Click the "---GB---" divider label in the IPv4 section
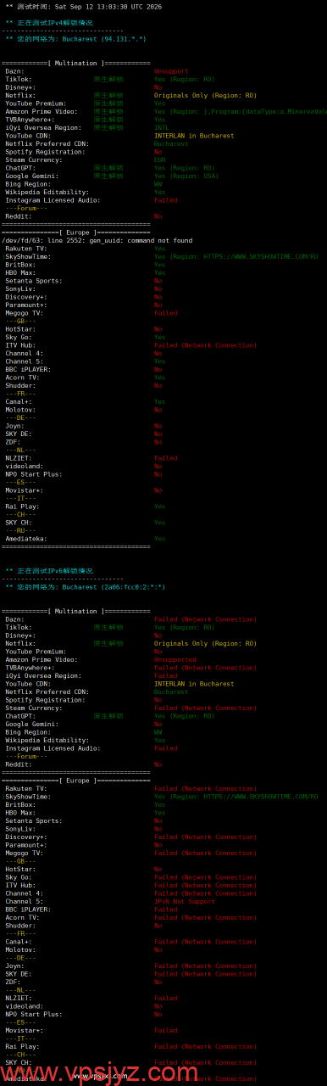 click(x=20, y=321)
